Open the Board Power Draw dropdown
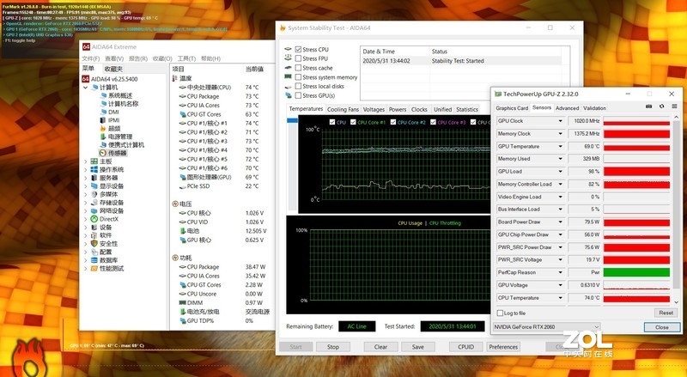The image size is (687, 377). tap(560, 222)
